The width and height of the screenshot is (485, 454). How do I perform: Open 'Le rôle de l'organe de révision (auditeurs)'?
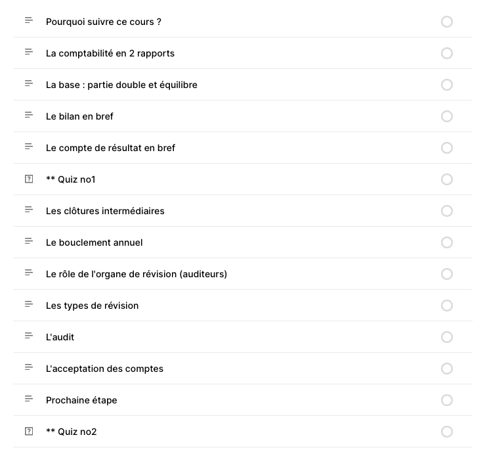click(137, 274)
